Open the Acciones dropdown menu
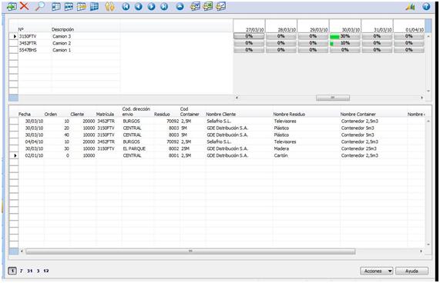The width and height of the screenshot is (440, 283). coord(376,271)
